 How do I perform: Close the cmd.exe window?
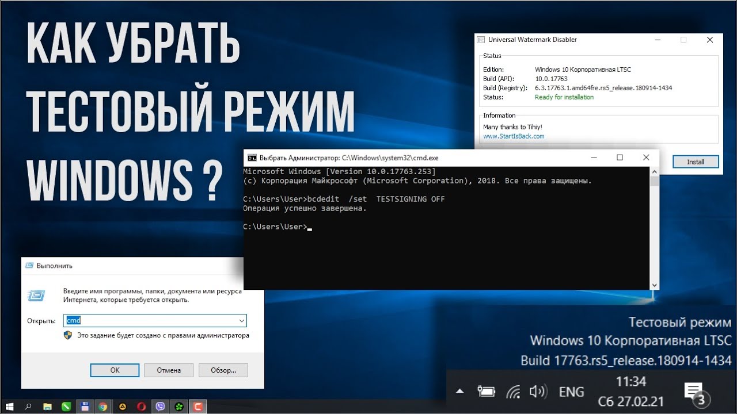646,158
